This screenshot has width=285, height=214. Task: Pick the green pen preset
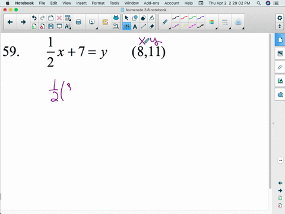tap(192, 18)
